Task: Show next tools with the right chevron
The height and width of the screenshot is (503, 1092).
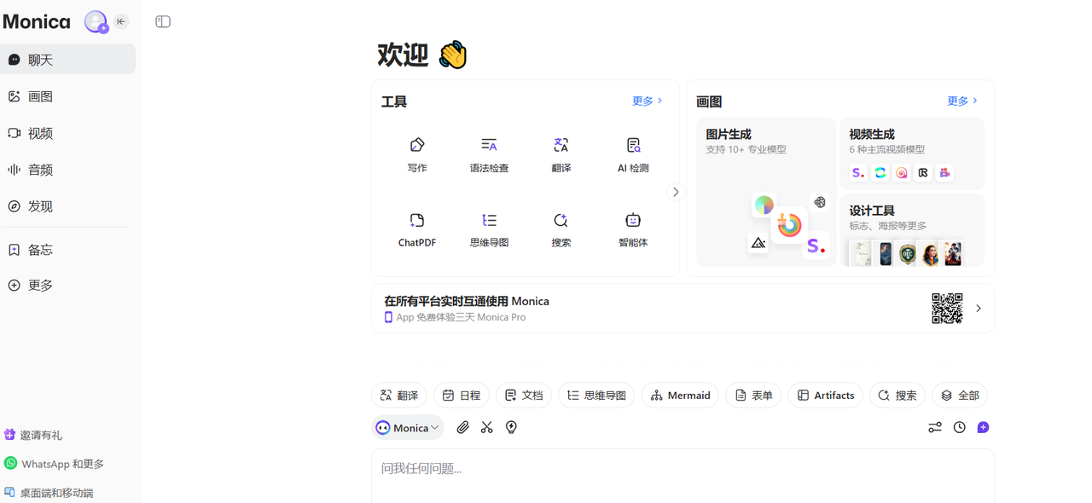Action: 676,192
